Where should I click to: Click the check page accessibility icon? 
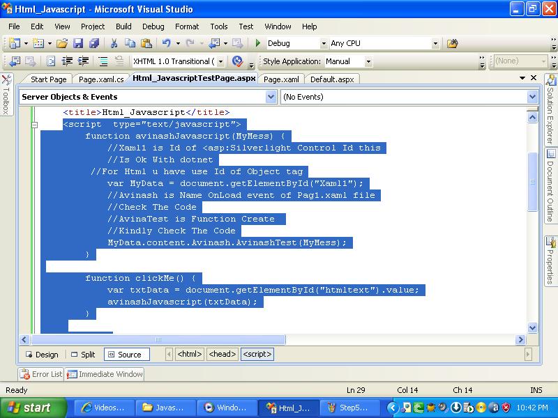[x=237, y=61]
